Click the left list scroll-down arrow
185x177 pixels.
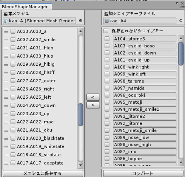pyautogui.click(x=81, y=165)
